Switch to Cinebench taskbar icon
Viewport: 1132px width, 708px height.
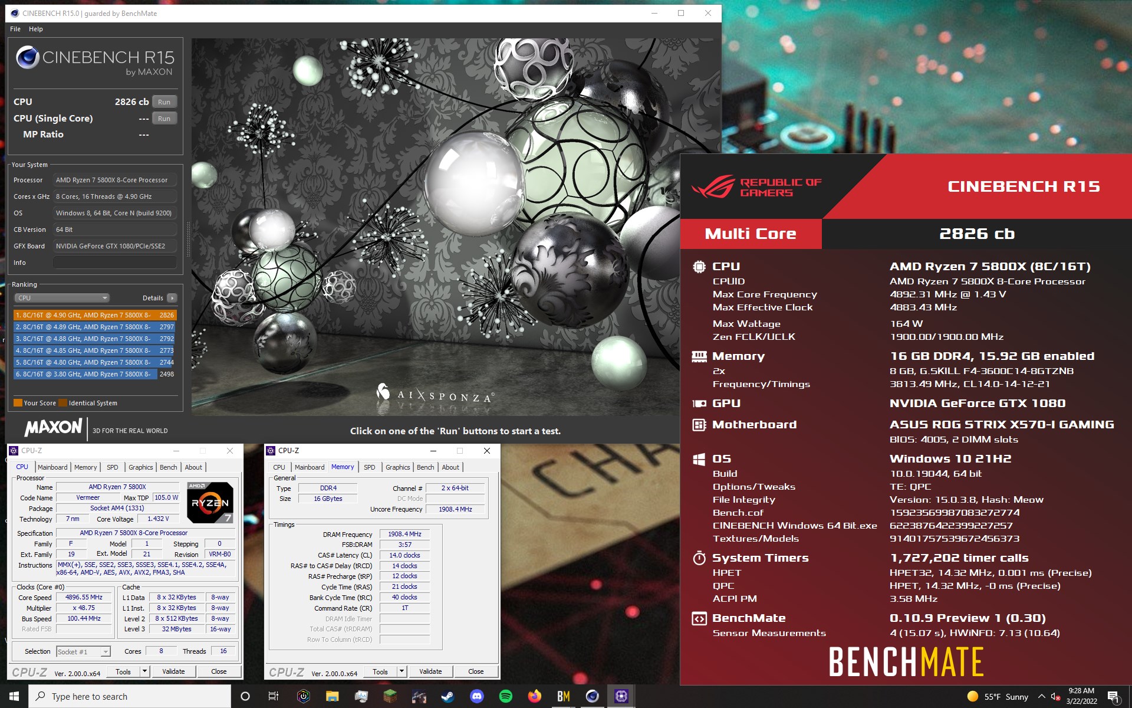tap(592, 696)
